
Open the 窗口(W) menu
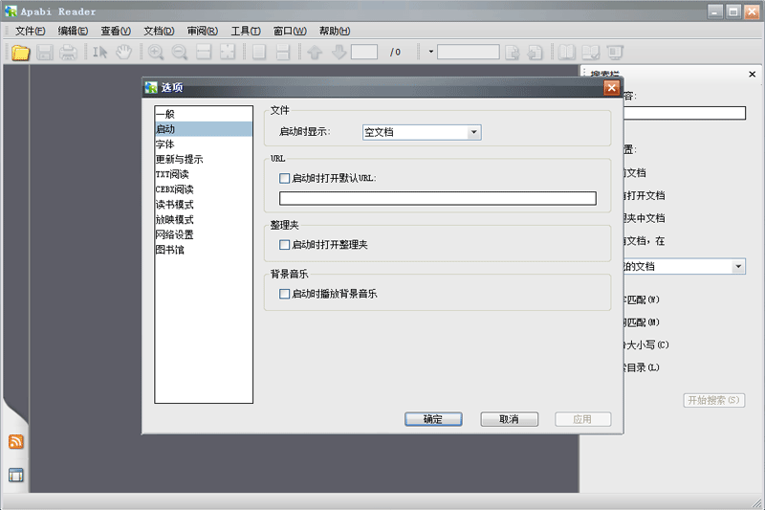tap(290, 31)
